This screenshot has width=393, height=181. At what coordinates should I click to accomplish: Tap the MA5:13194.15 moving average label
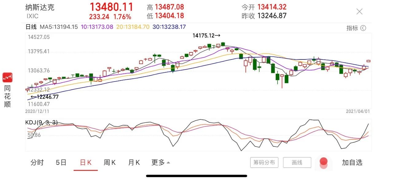tap(58, 27)
